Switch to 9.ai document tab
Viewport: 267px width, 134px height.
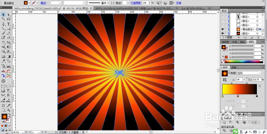tap(193, 8)
